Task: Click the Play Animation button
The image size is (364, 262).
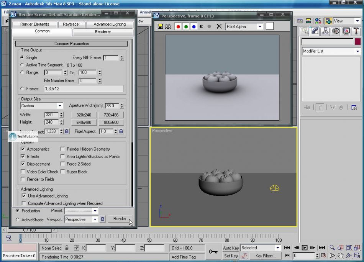Action: [x=305, y=248]
